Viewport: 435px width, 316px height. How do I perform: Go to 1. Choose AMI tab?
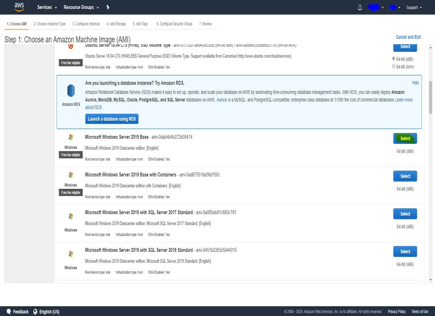(x=17, y=24)
